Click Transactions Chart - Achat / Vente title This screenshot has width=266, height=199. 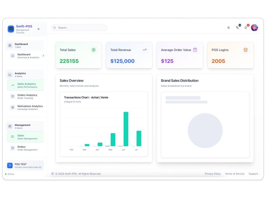(86, 97)
